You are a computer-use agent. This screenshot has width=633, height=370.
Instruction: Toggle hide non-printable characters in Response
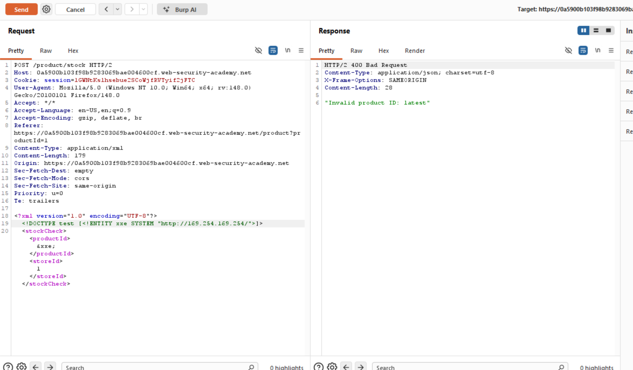pos(568,50)
